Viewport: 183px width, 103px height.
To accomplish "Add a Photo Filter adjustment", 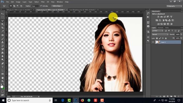I will pos(166,20).
